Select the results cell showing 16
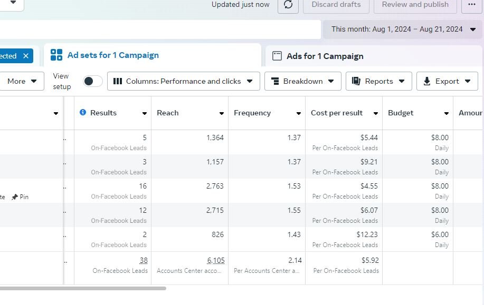 [x=143, y=186]
